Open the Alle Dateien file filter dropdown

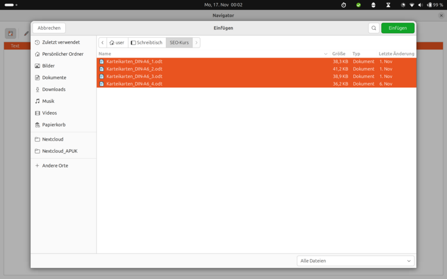[x=355, y=261]
